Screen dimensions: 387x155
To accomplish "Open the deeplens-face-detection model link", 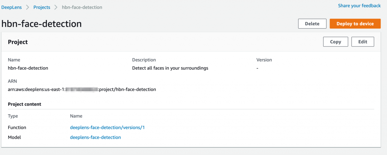I will 96,138.
